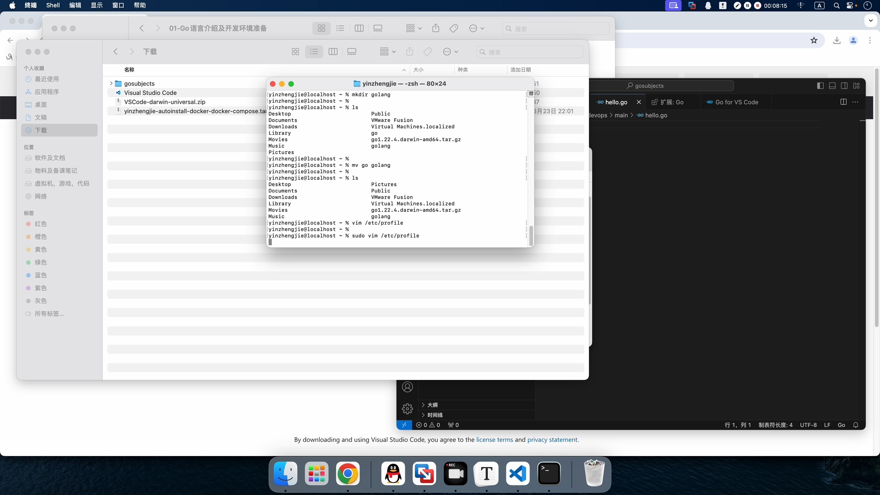Switch to Go for VS Code tab
Viewport: 880px width, 495px height.
737,102
